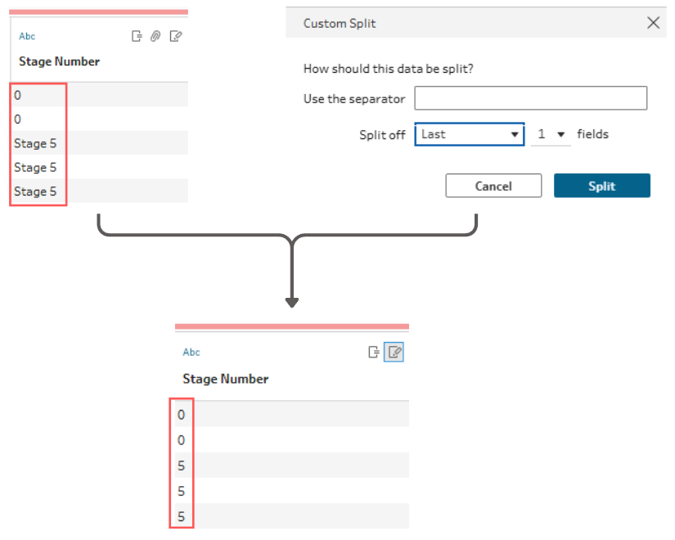This screenshot has height=540, width=675.
Task: Click the Split button
Action: pos(602,186)
